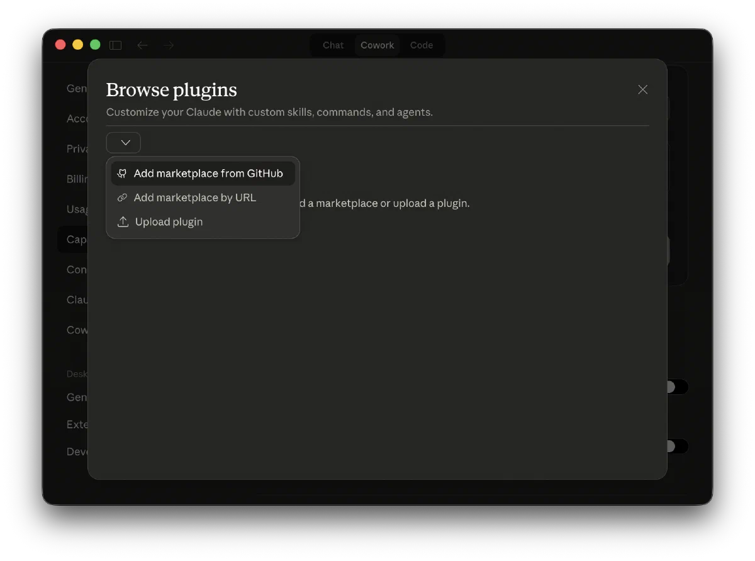Select the Cowork tab

click(x=377, y=45)
